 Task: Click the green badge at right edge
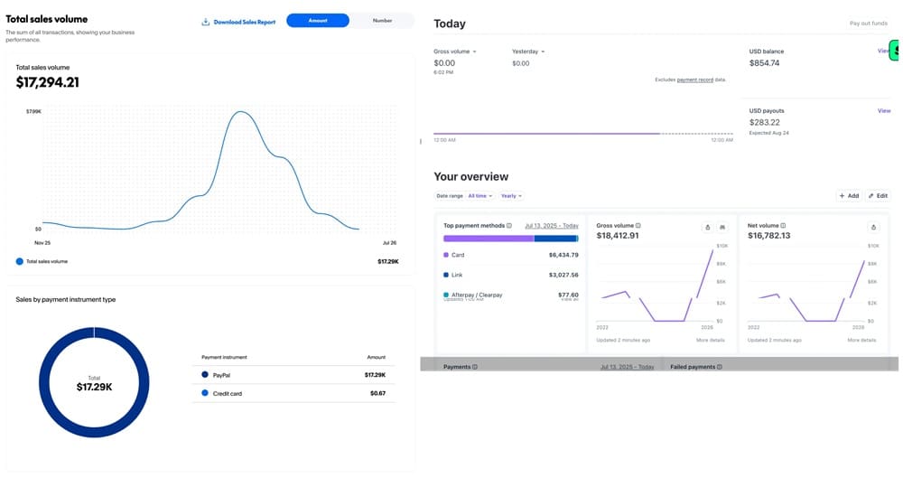(x=894, y=51)
